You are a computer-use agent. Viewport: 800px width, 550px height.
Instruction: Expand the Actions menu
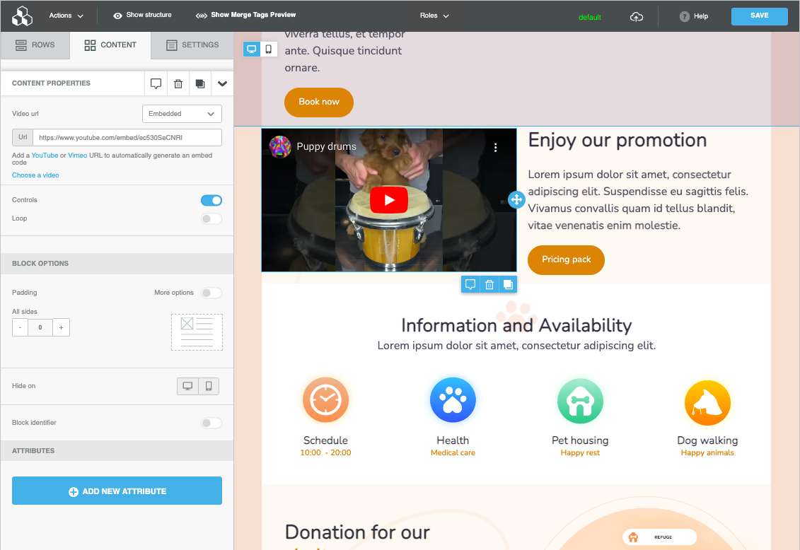coord(66,16)
